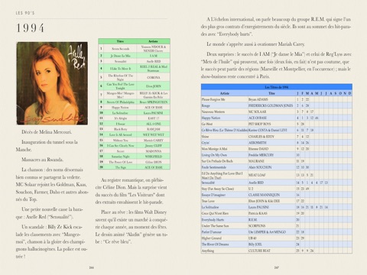Click Seven Seconds in the top-20 table
This screenshot has width=367, height=275.
[x=121, y=49]
